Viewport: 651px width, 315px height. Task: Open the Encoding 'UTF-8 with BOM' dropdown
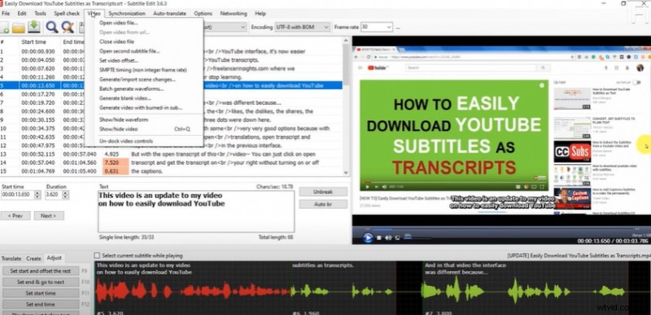(302, 28)
